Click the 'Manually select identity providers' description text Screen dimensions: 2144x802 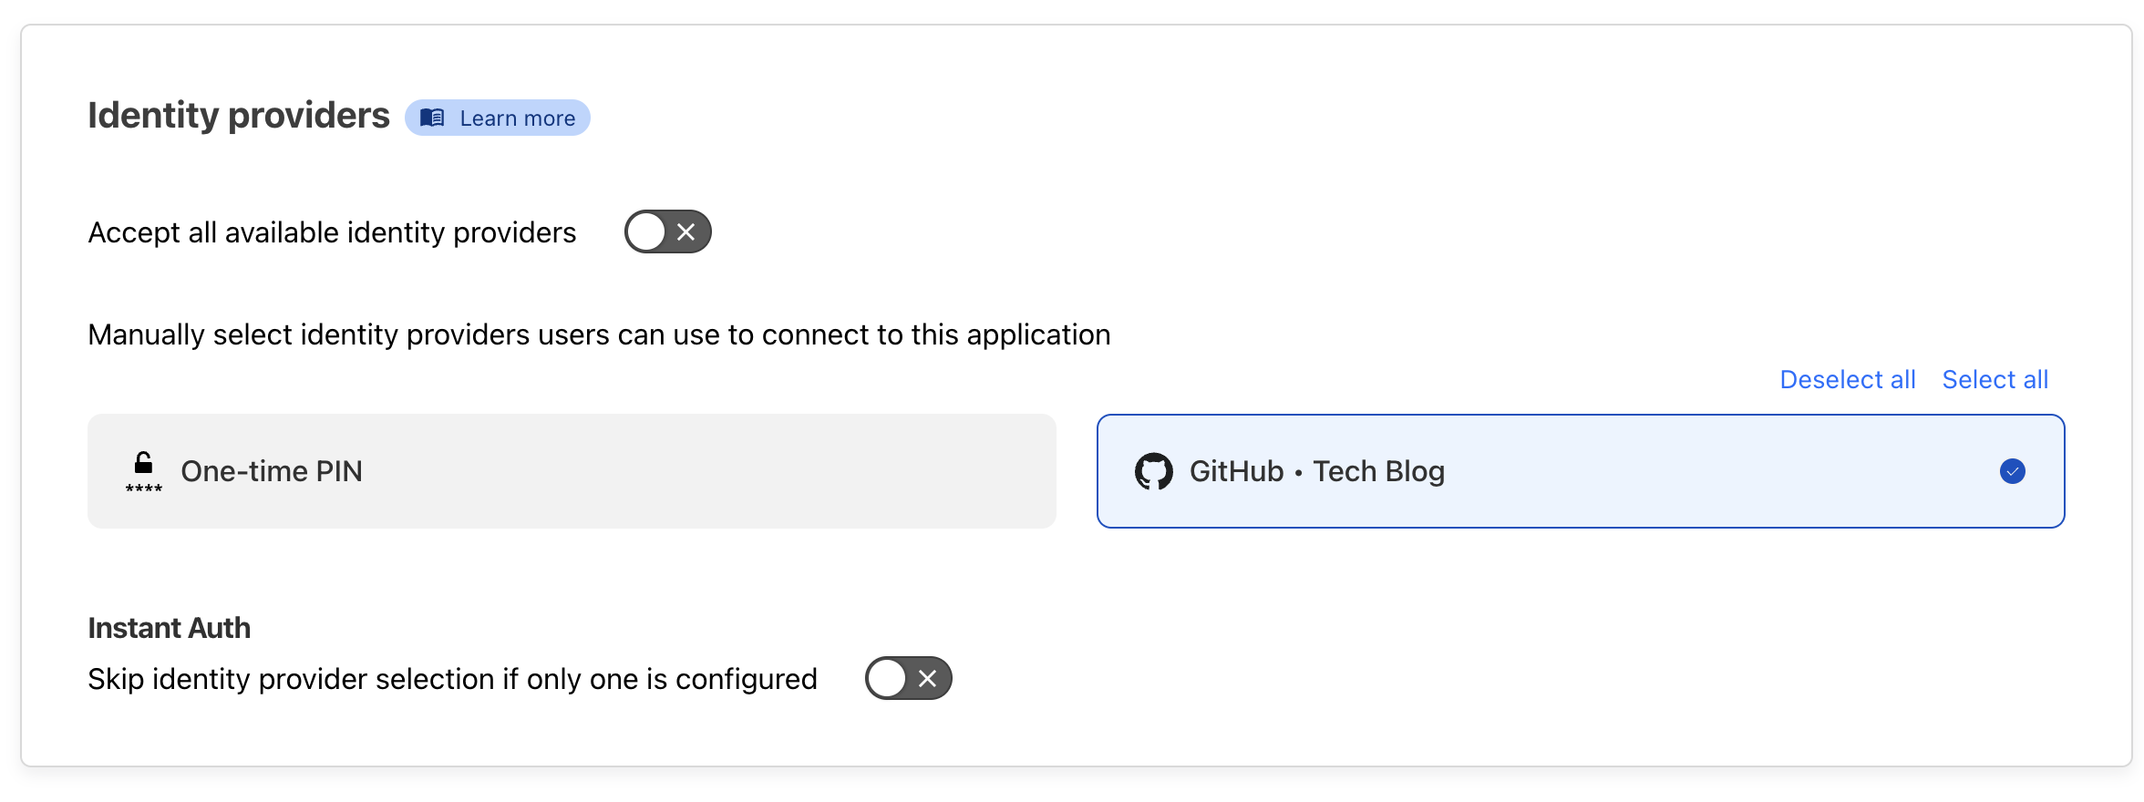[x=599, y=334]
